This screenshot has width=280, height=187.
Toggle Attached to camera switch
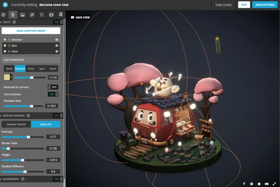point(53,87)
